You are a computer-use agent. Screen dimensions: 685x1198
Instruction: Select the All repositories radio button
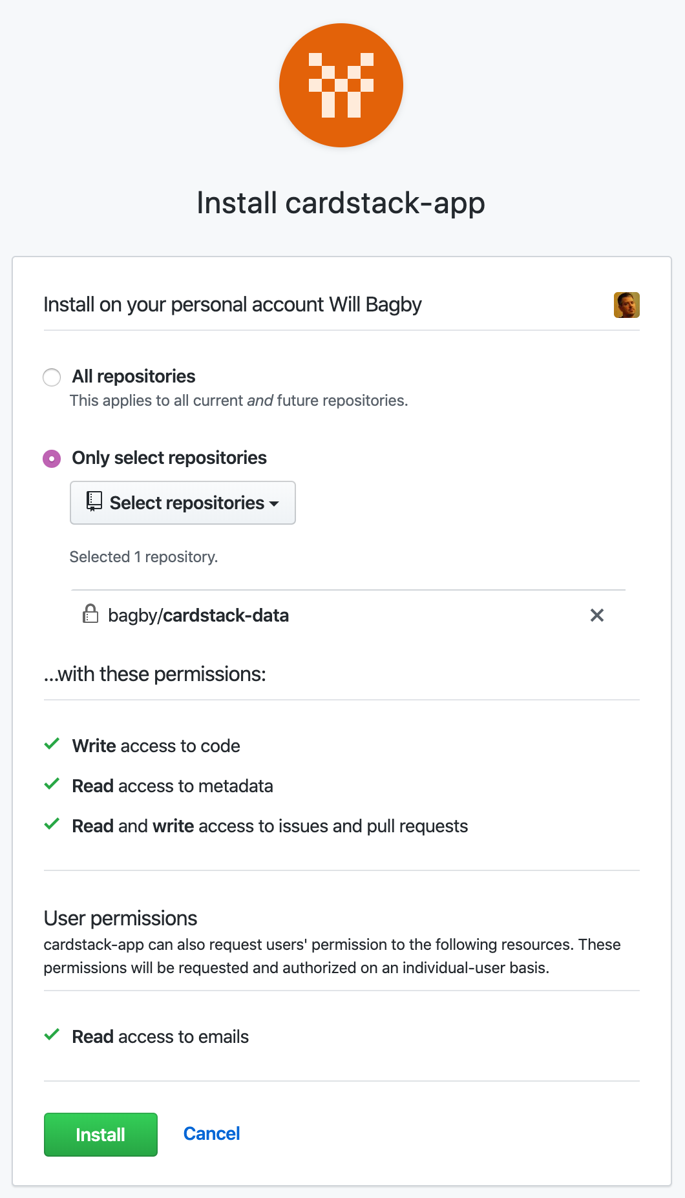52,376
